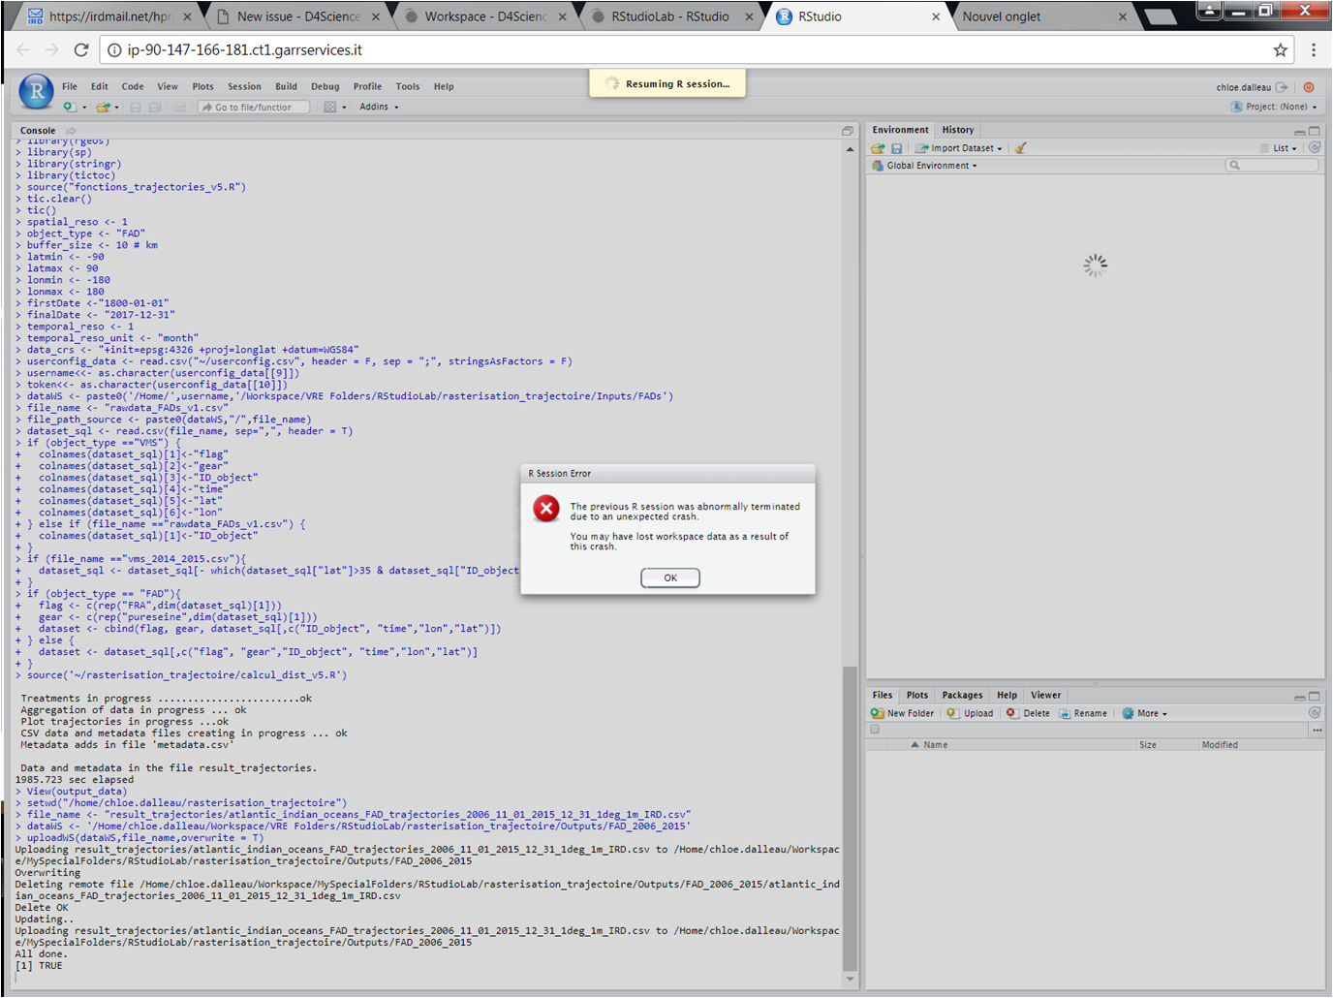Click the broom icon to clear the workspace
The width and height of the screenshot is (1333, 998).
[1020, 148]
